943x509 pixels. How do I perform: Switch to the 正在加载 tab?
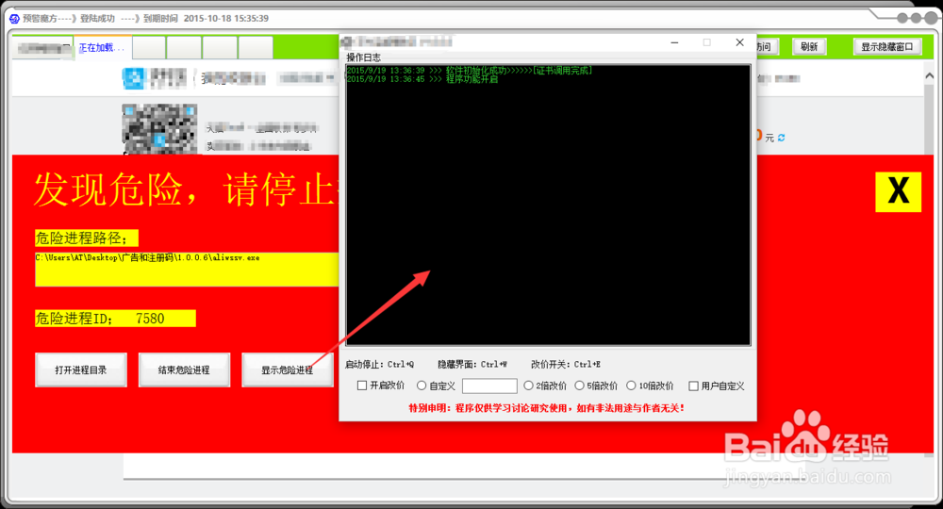pyautogui.click(x=101, y=47)
